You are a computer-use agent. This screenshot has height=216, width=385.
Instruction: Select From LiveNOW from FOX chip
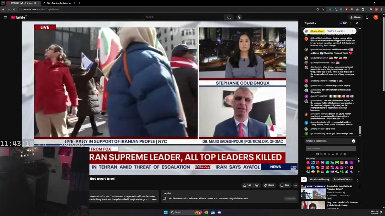343,179
